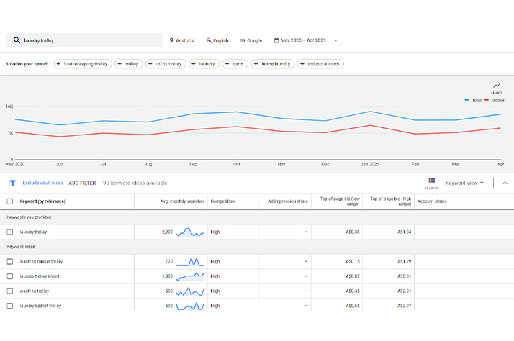
Task: Add laundry suggestion chip
Action: click(x=204, y=64)
